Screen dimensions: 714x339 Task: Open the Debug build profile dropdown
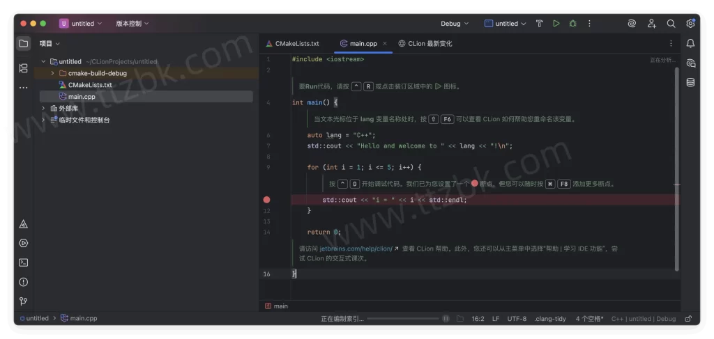pos(455,24)
